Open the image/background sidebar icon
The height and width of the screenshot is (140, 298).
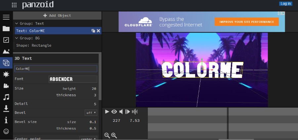(x=6, y=51)
